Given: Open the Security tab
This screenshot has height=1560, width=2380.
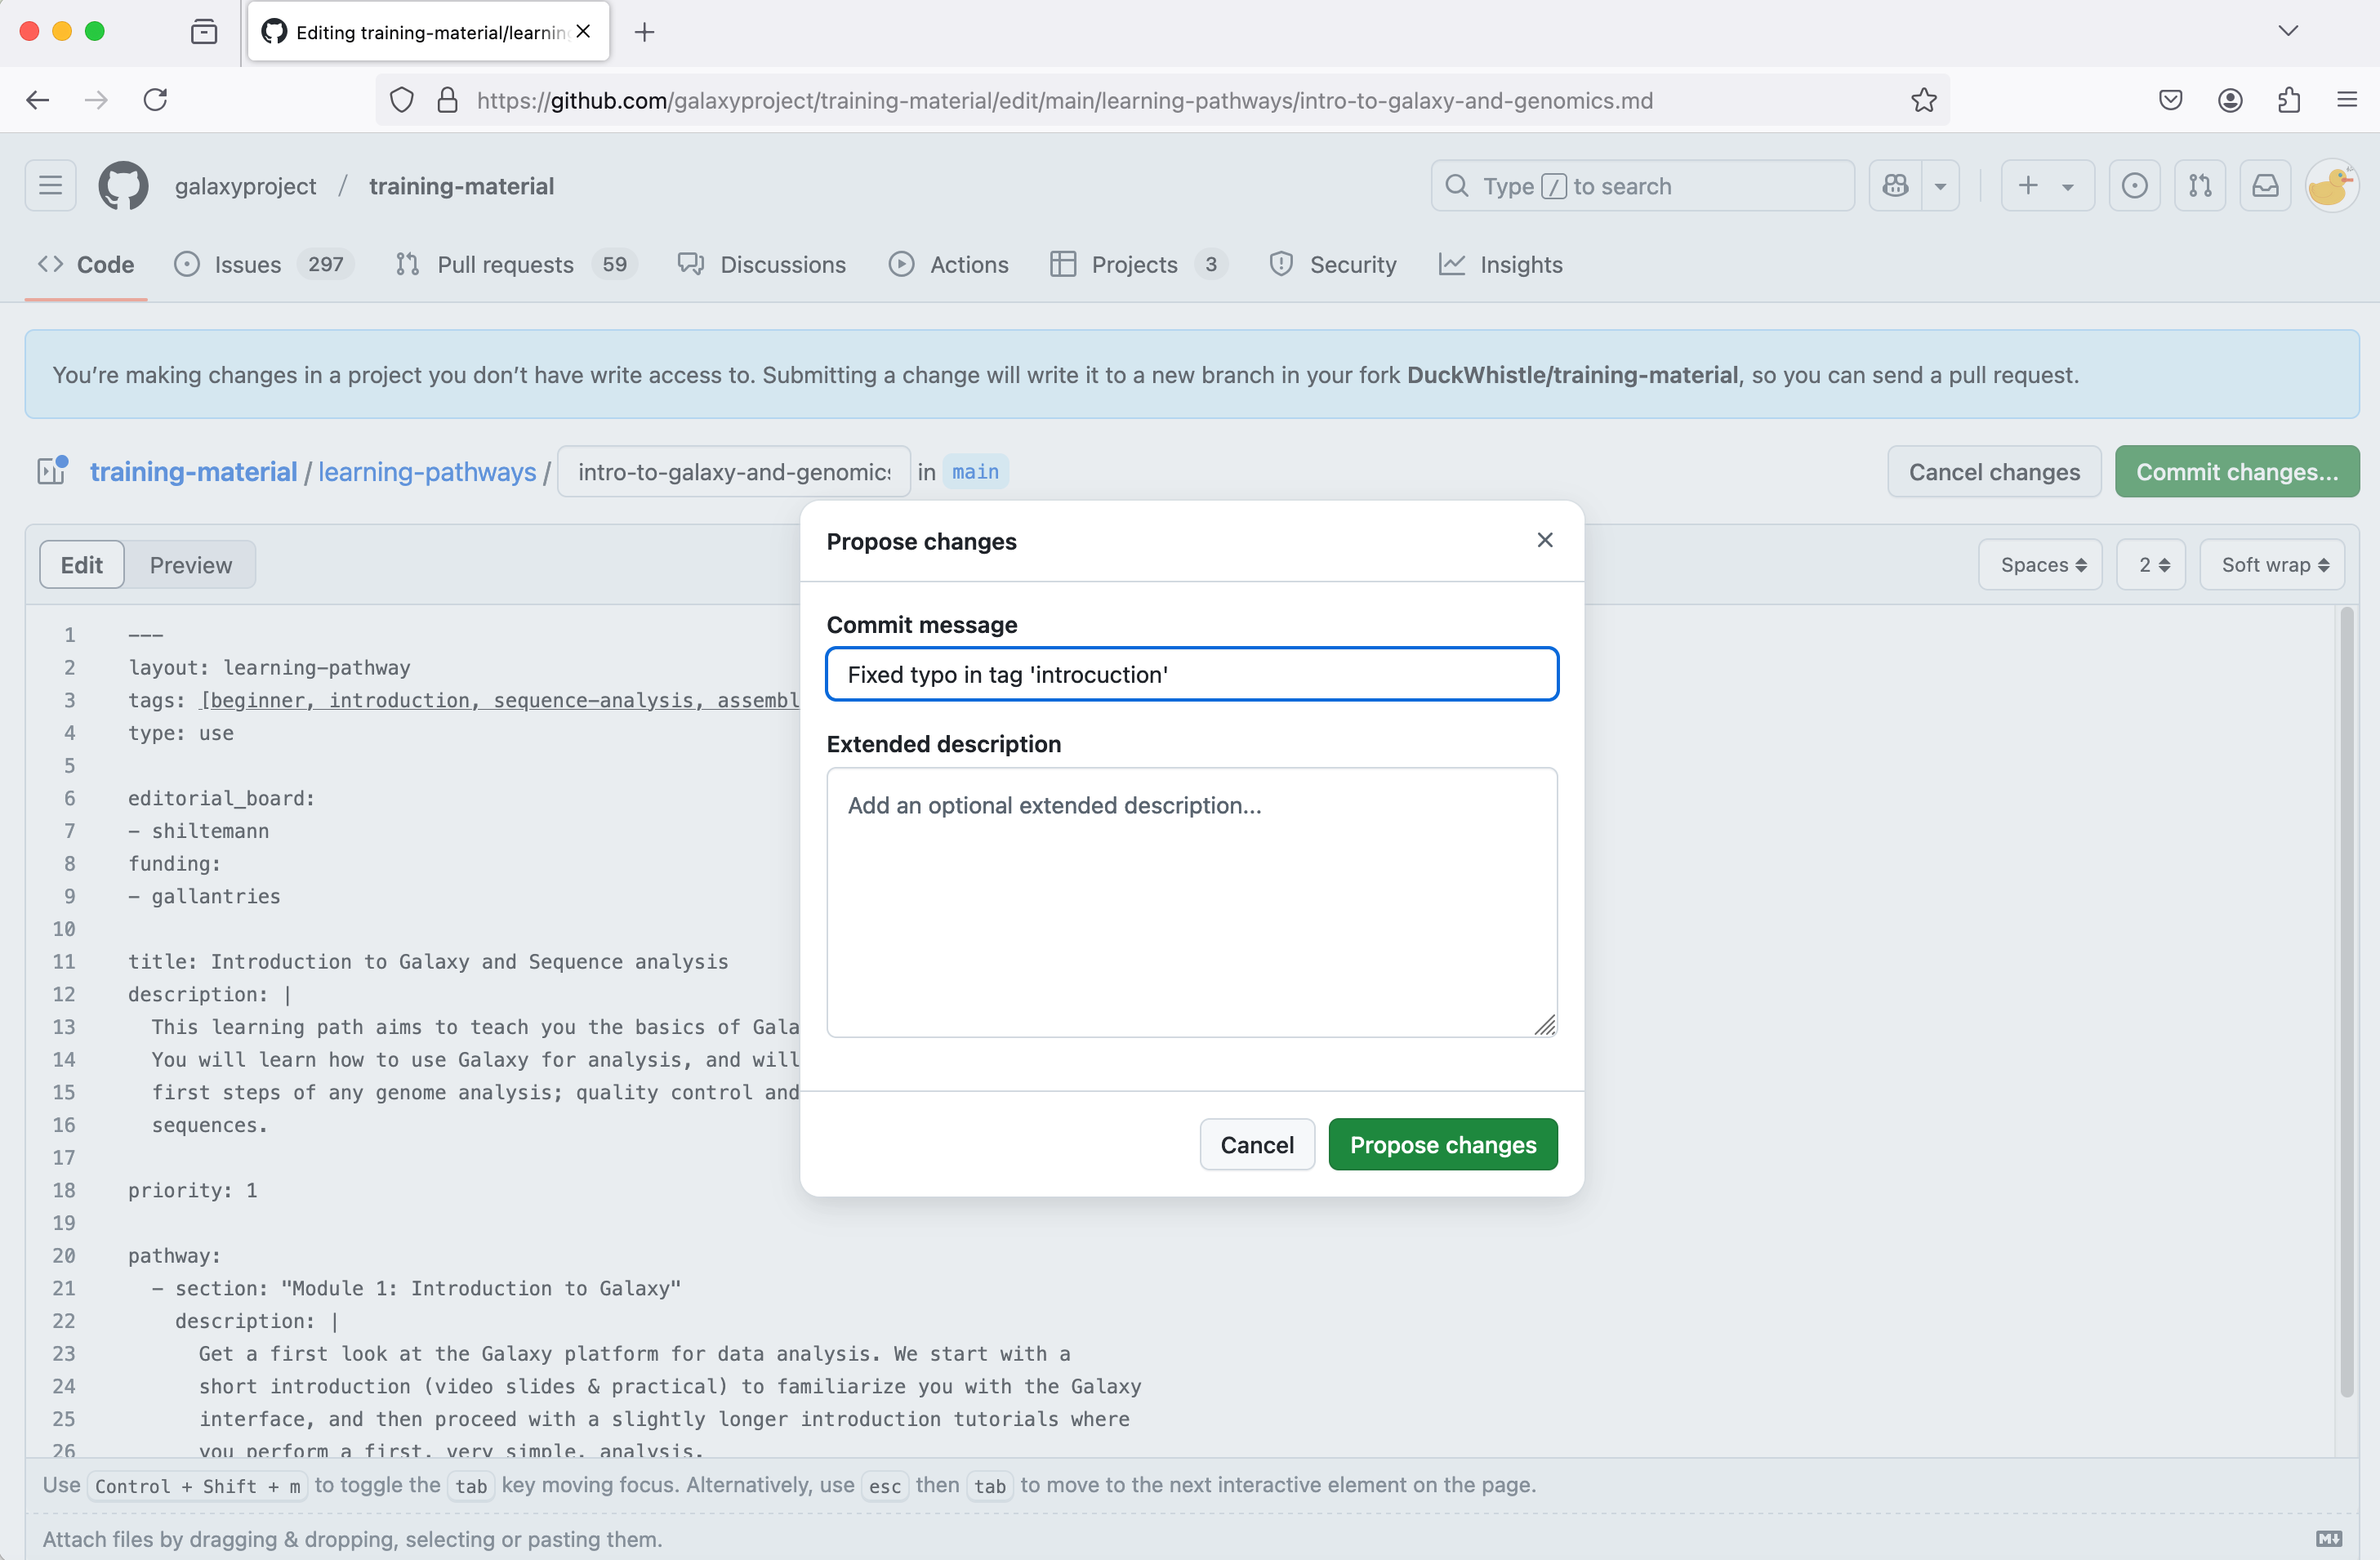Looking at the screenshot, I should [x=1333, y=264].
